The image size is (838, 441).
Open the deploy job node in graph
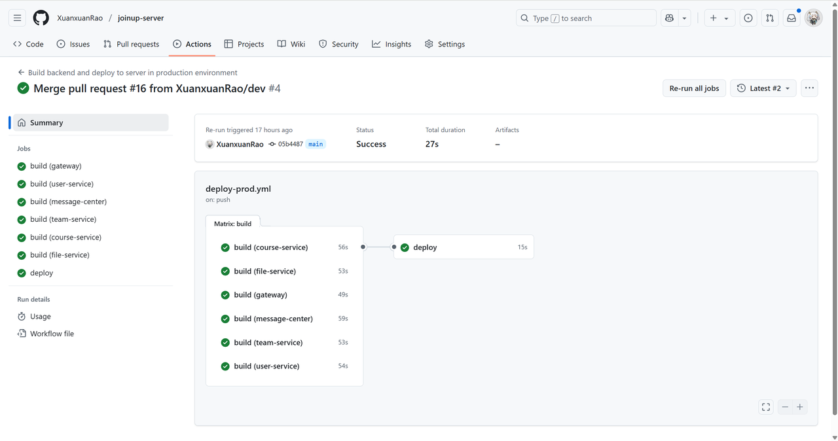pos(464,247)
